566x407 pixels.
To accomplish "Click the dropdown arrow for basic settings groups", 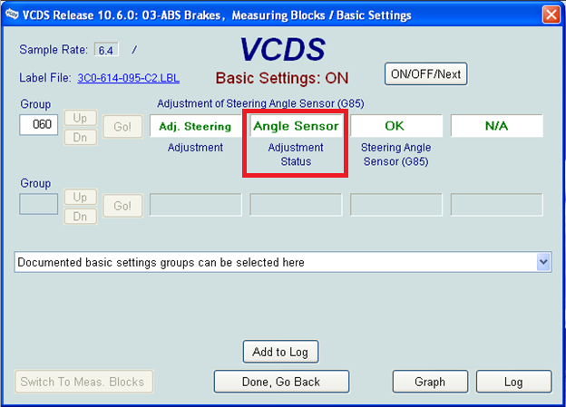I will tap(543, 262).
